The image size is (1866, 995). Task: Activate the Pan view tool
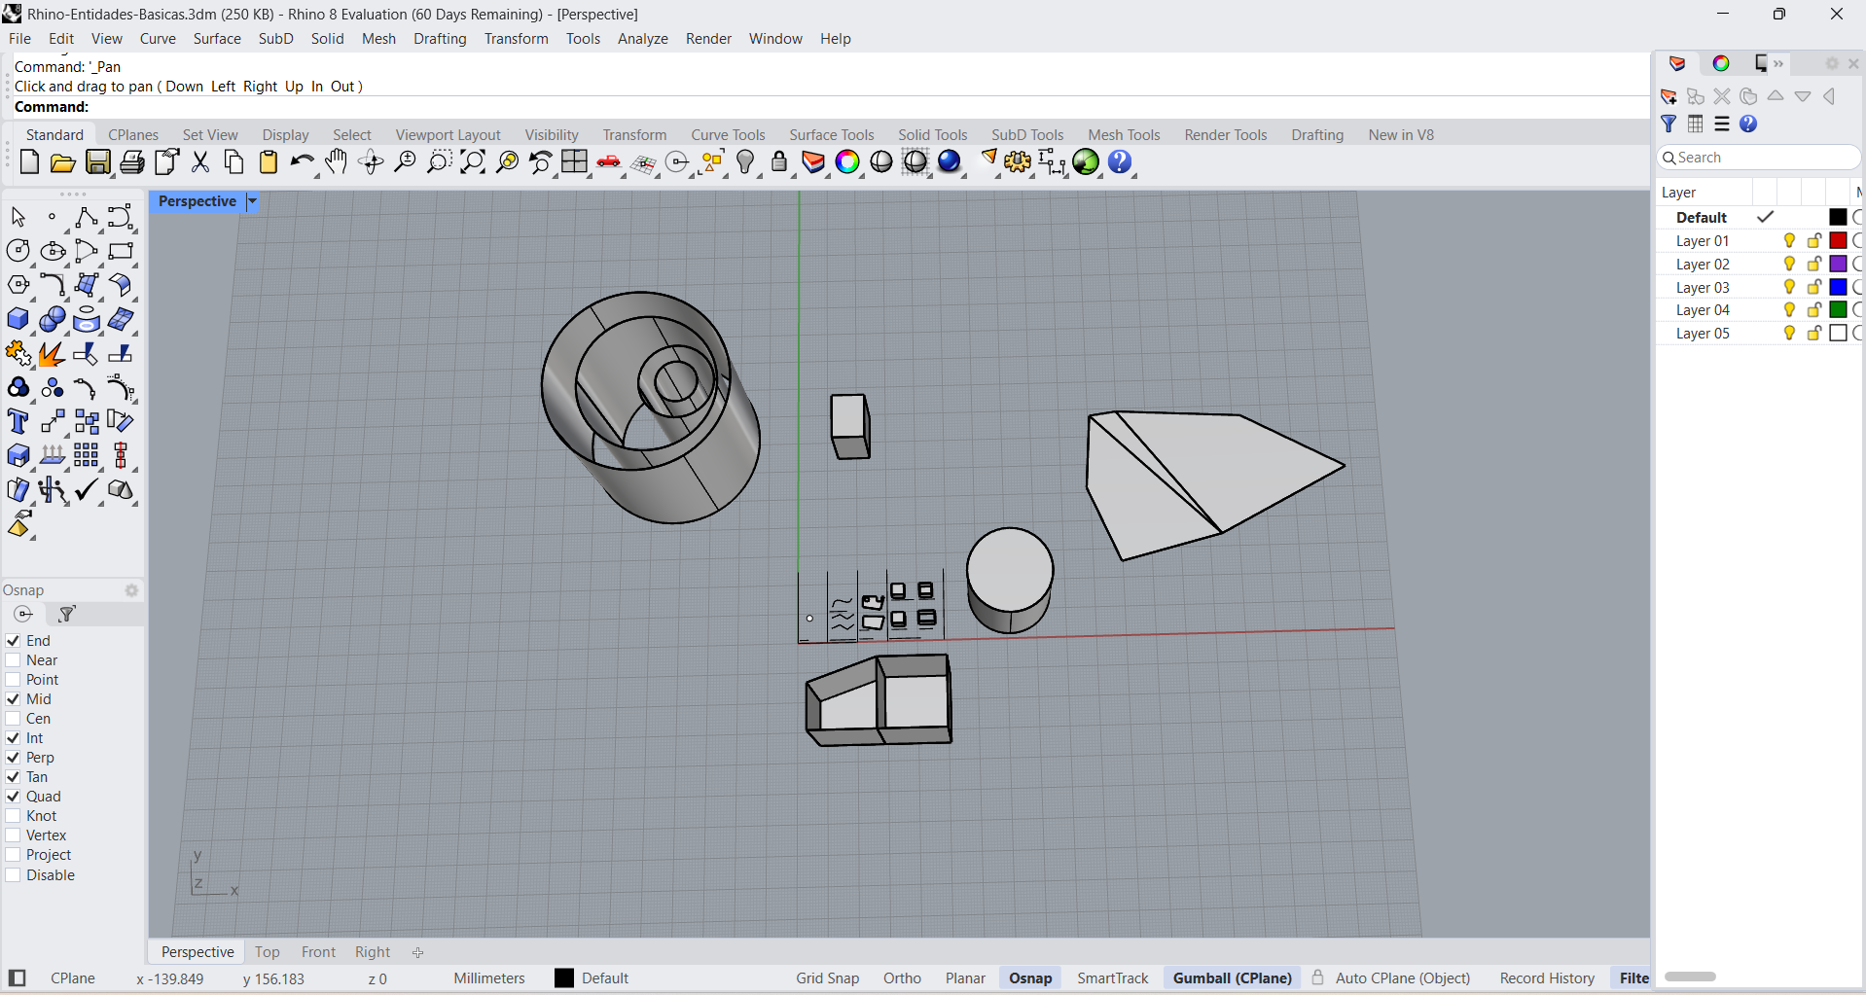pyautogui.click(x=336, y=162)
